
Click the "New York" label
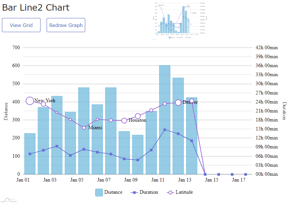tap(45, 101)
